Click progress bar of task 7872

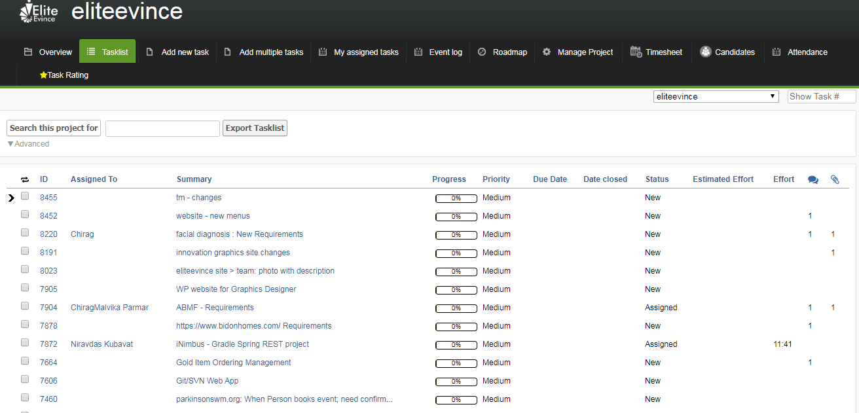(x=456, y=344)
